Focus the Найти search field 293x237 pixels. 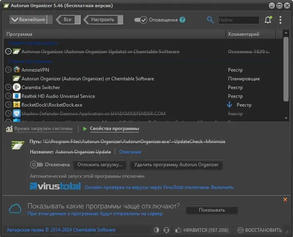(x=239, y=20)
